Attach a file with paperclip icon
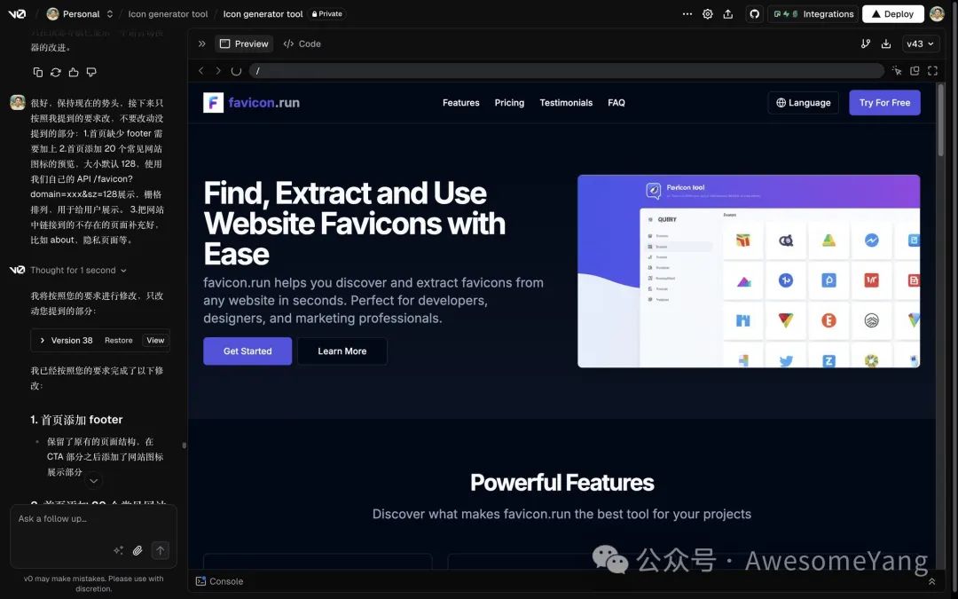The image size is (958, 599). coord(137,551)
